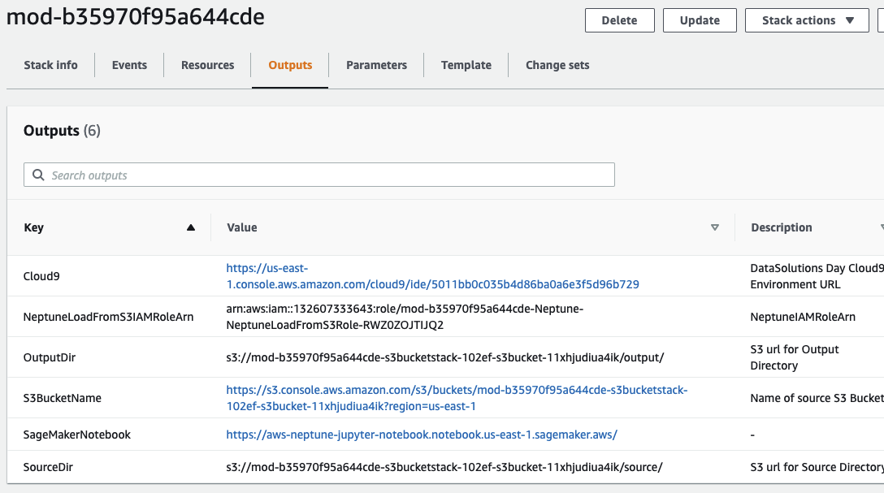This screenshot has width=884, height=493.
Task: Go to the Resources tab
Action: coord(207,65)
